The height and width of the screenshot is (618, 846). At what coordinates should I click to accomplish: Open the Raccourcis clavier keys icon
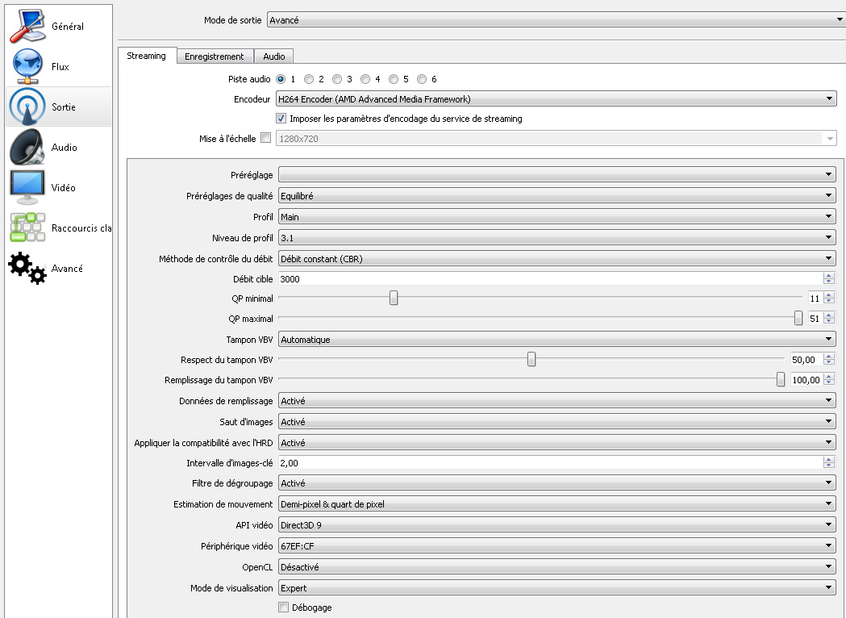tap(27, 228)
